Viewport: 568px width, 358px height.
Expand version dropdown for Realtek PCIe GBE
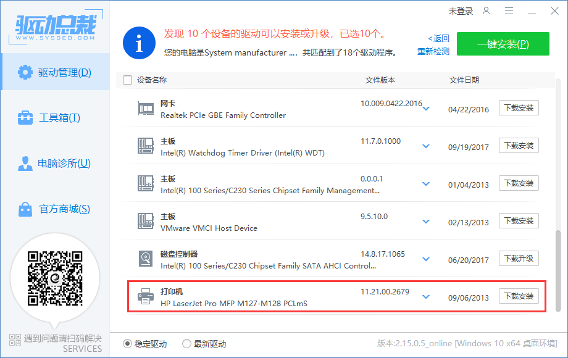tap(426, 109)
